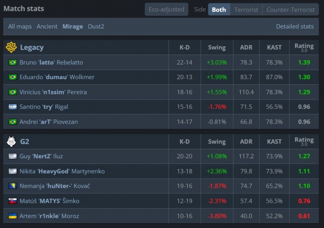Open Matúš 'MATYS' Šimko's profile
Image resolution: width=324 pixels, height=228 pixels.
coord(49,201)
